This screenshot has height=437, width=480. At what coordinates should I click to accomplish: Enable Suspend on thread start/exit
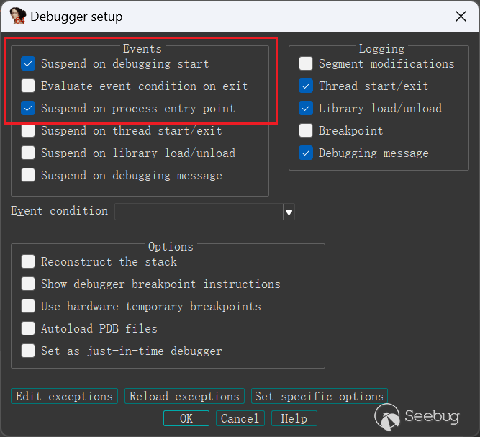coord(28,131)
